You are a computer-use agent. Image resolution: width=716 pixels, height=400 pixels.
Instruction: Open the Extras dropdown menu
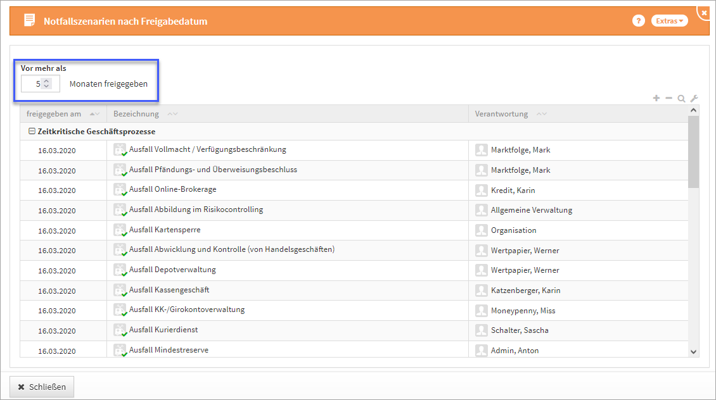pyautogui.click(x=669, y=21)
